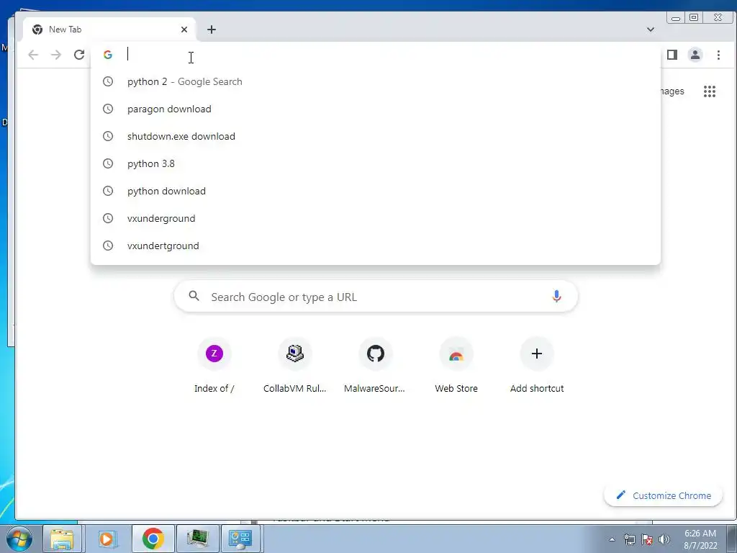Screen dimensions: 737x553
Task: Open the Control Panel taskbar icon
Action: coord(240,539)
